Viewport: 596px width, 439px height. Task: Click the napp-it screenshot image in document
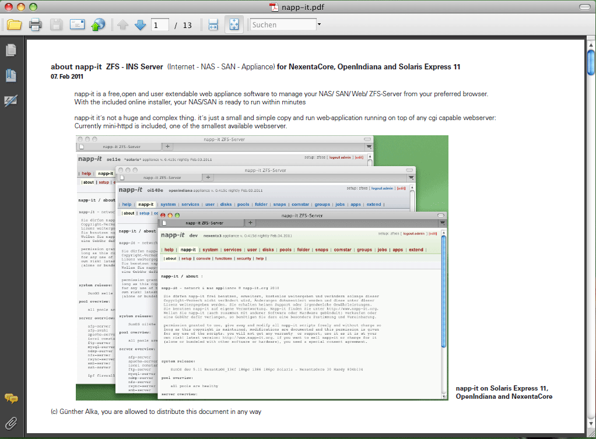point(262,268)
